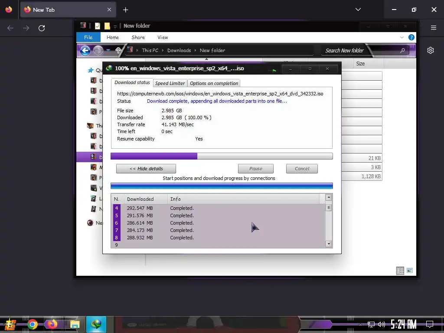Switch to Options on completion tab

pos(214,83)
